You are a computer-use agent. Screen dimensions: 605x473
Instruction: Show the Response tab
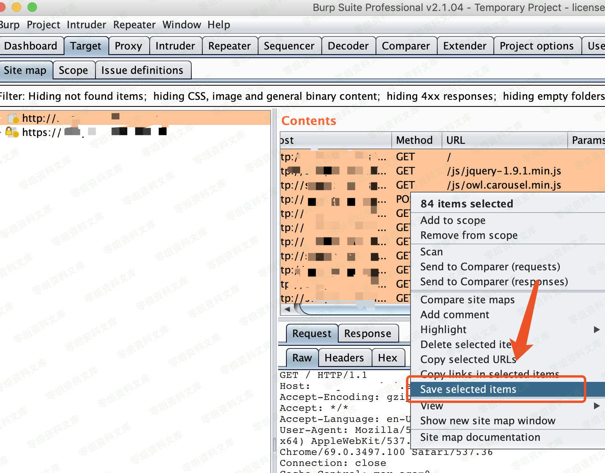click(367, 334)
